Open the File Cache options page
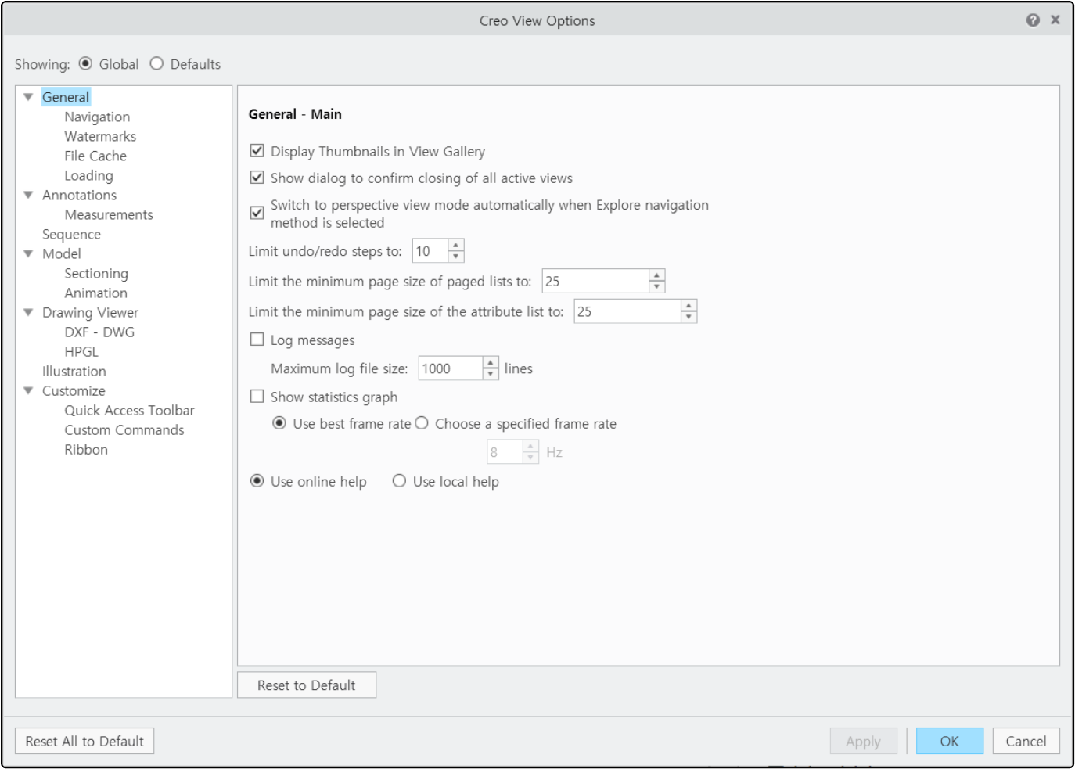This screenshot has height=769, width=1075. [x=95, y=156]
